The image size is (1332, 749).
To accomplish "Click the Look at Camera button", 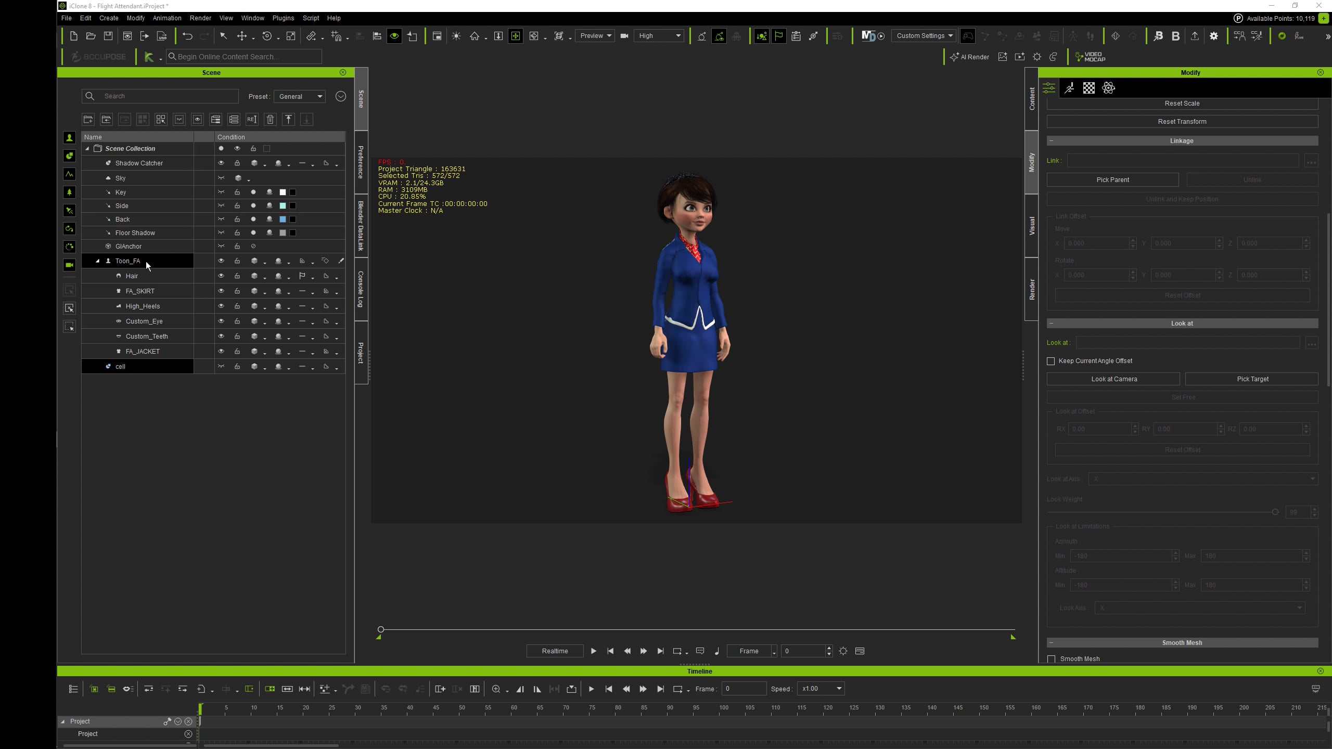I will (x=1113, y=379).
